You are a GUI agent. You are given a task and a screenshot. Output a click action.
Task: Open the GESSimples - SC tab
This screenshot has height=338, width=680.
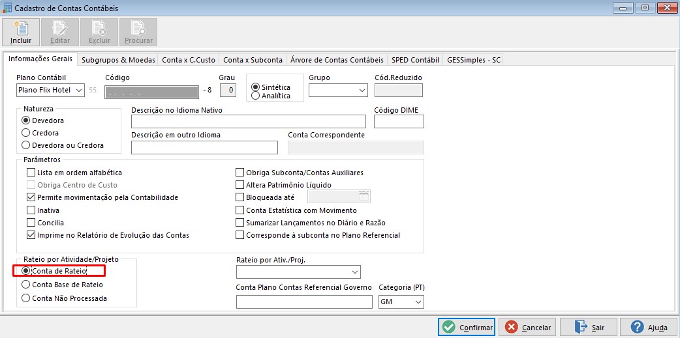pos(474,60)
